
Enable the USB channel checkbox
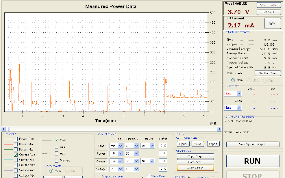56,147
